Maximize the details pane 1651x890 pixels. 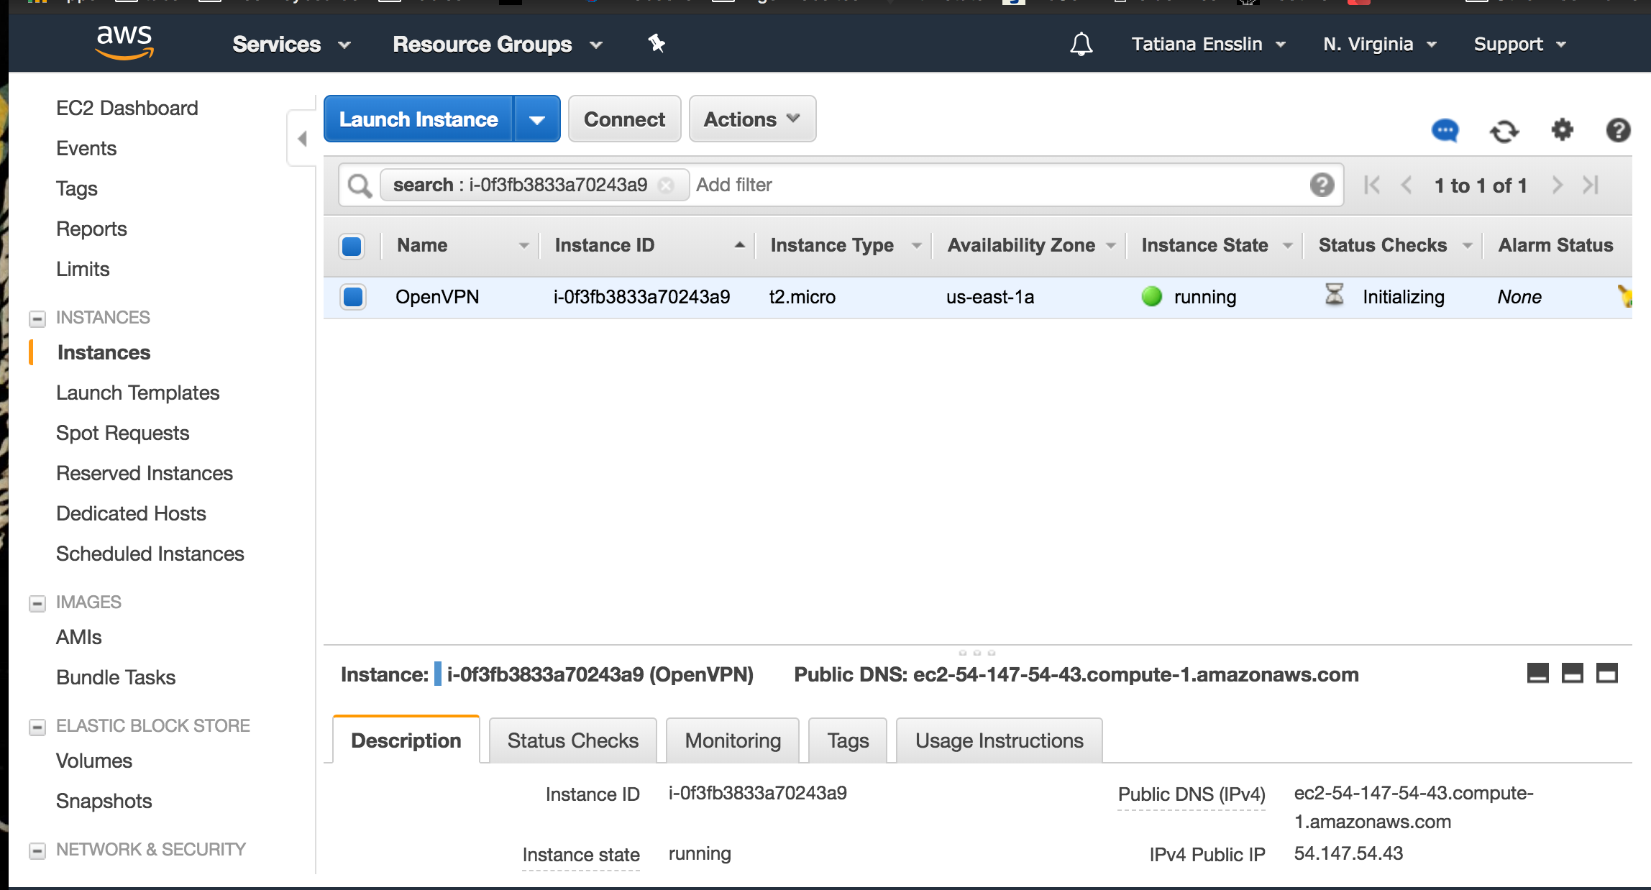pyautogui.click(x=1607, y=674)
